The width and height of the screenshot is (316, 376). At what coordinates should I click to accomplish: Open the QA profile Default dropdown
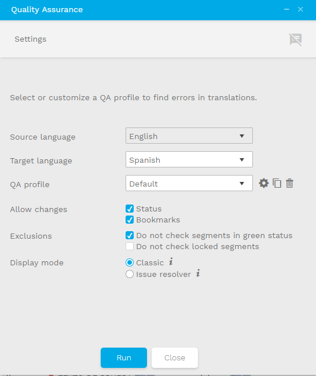pyautogui.click(x=189, y=183)
